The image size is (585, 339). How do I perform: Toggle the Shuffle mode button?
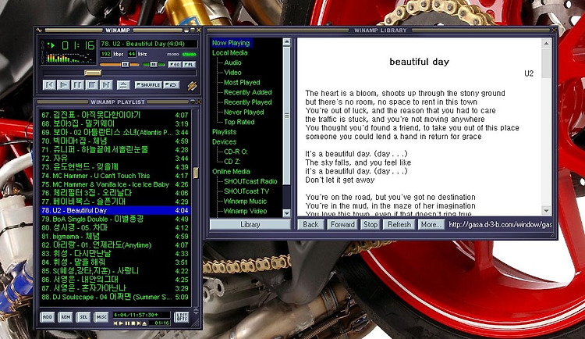[148, 85]
